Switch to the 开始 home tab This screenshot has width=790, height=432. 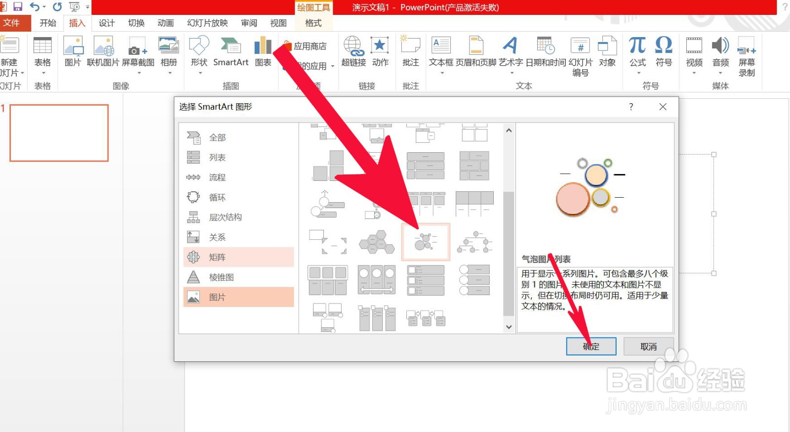pyautogui.click(x=48, y=23)
